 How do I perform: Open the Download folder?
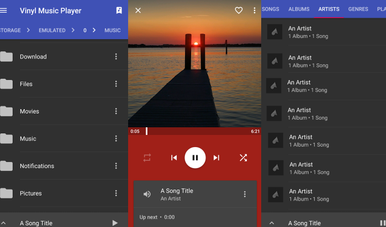point(64,57)
